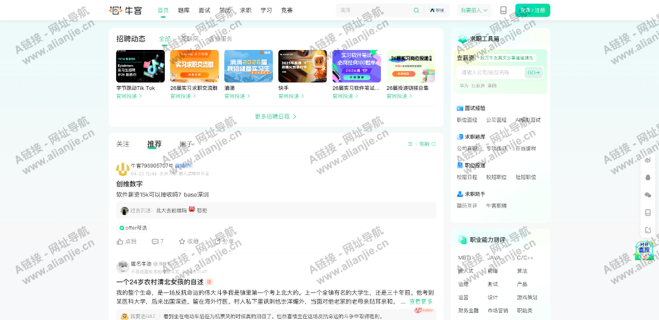The width and height of the screenshot is (659, 320).
Task: Click the 华为 salary suggestion
Action: 463,85
